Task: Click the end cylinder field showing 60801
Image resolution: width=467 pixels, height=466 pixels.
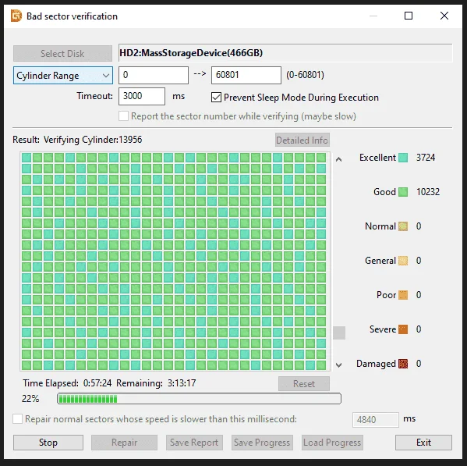Action: (x=246, y=75)
